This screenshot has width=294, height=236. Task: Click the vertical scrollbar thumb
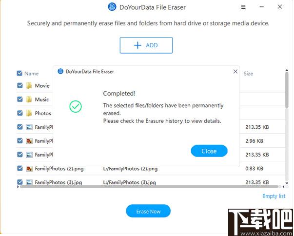[287, 90]
